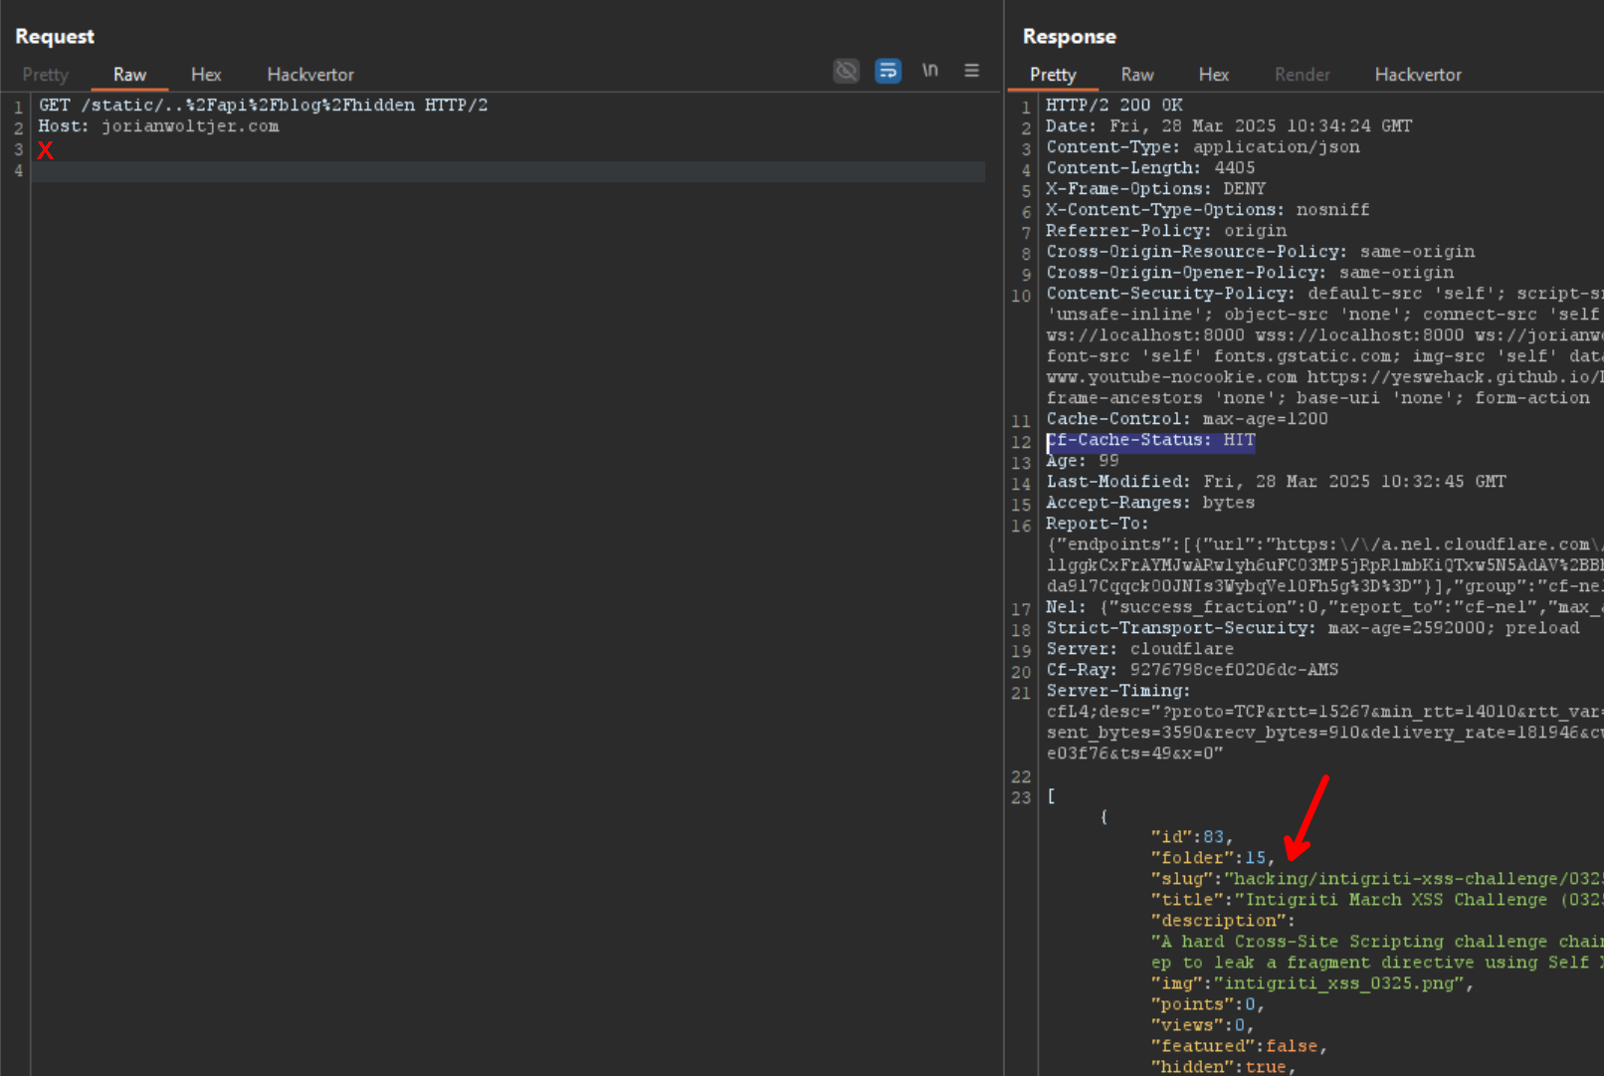The height and width of the screenshot is (1076, 1604).
Task: Click the Content-Length: 4405 header
Action: click(1150, 168)
